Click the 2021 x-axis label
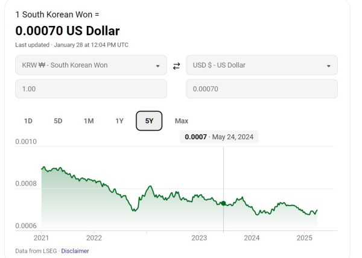Viewport: 362px width, 258px height. [42, 238]
